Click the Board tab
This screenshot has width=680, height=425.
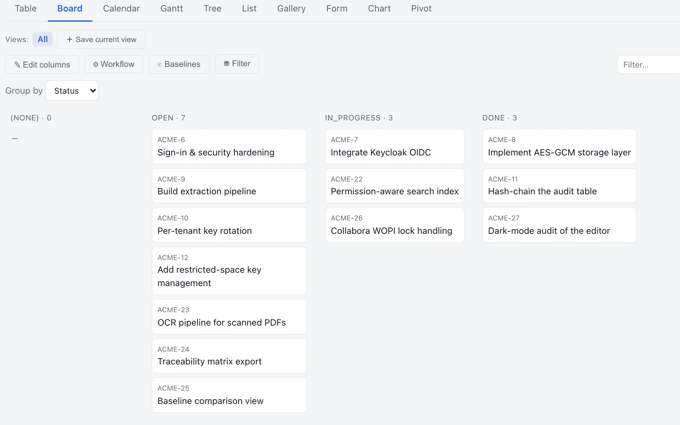pyautogui.click(x=70, y=9)
